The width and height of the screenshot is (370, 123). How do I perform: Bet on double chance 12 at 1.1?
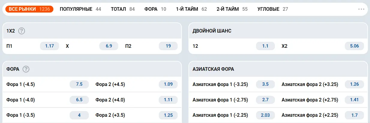tap(265, 46)
